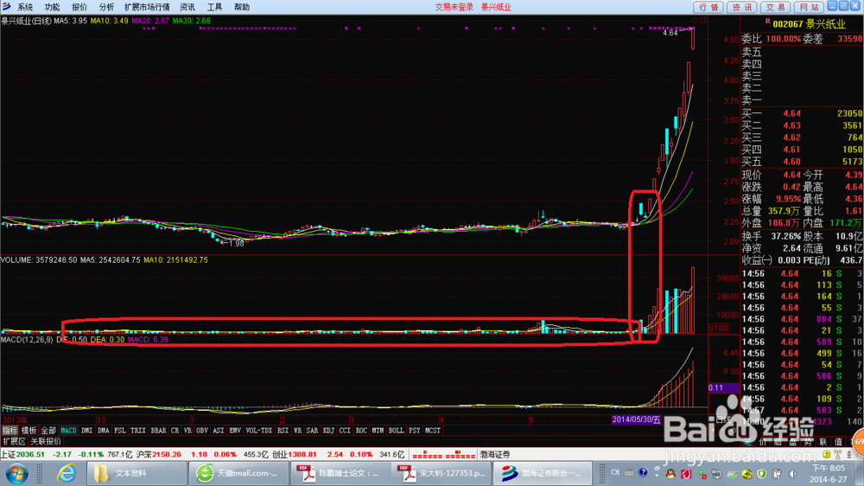This screenshot has height=486, width=864.
Task: Switch to the 陈鹏博士论文 PDF taskbar item
Action: point(340,473)
